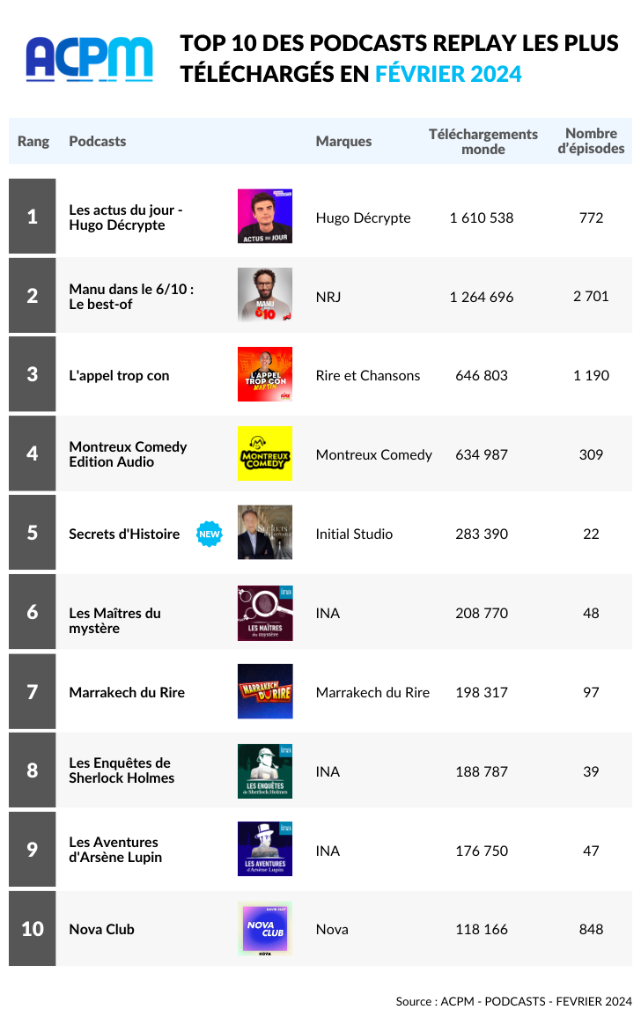Screen dimensions: 641x1017
Task: Open the Hugo Décrypte podcast cover
Action: [265, 216]
